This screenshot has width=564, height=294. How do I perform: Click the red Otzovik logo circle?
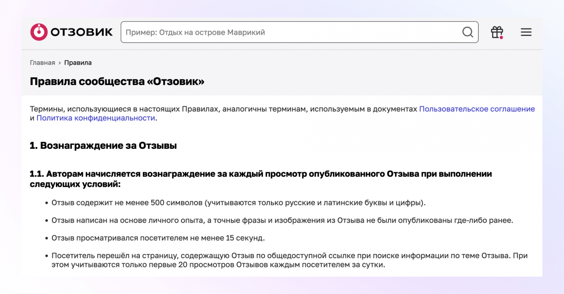tap(39, 32)
